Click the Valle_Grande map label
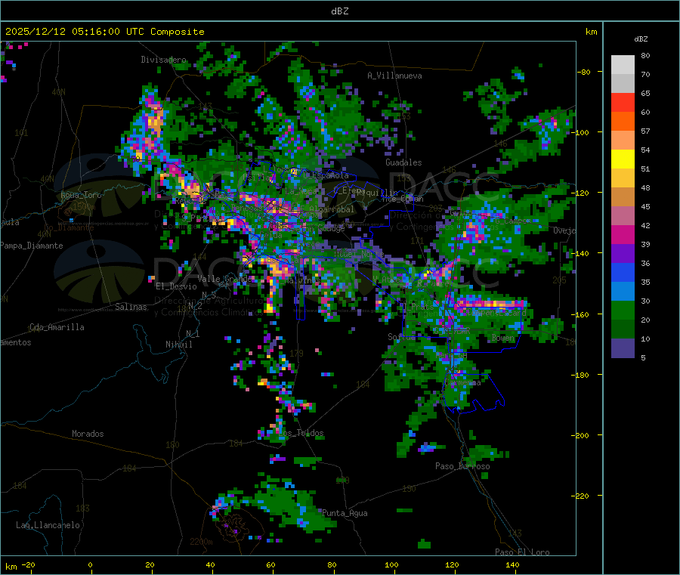The image size is (680, 575). pyautogui.click(x=224, y=278)
